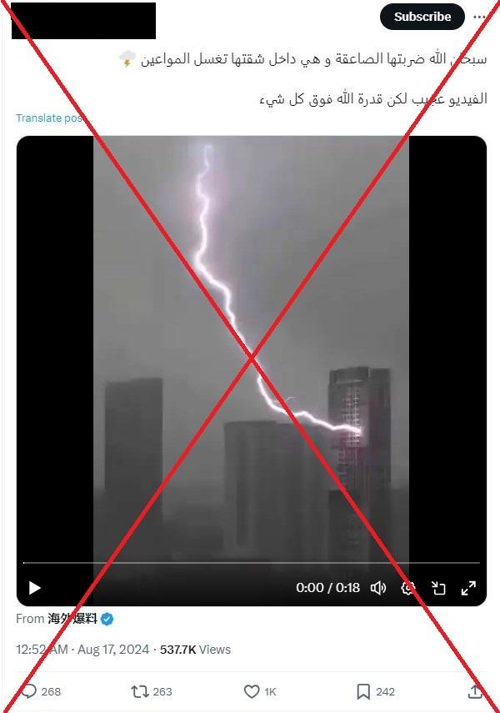This screenshot has width=500, height=713.
Task: Like the post with the heart icon
Action: point(252,691)
